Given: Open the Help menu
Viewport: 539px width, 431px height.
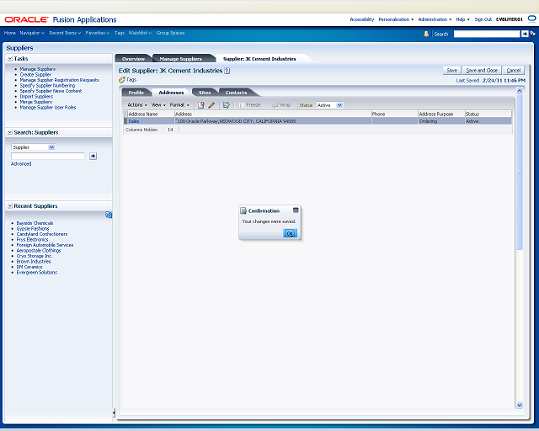Looking at the screenshot, I should pos(462,19).
